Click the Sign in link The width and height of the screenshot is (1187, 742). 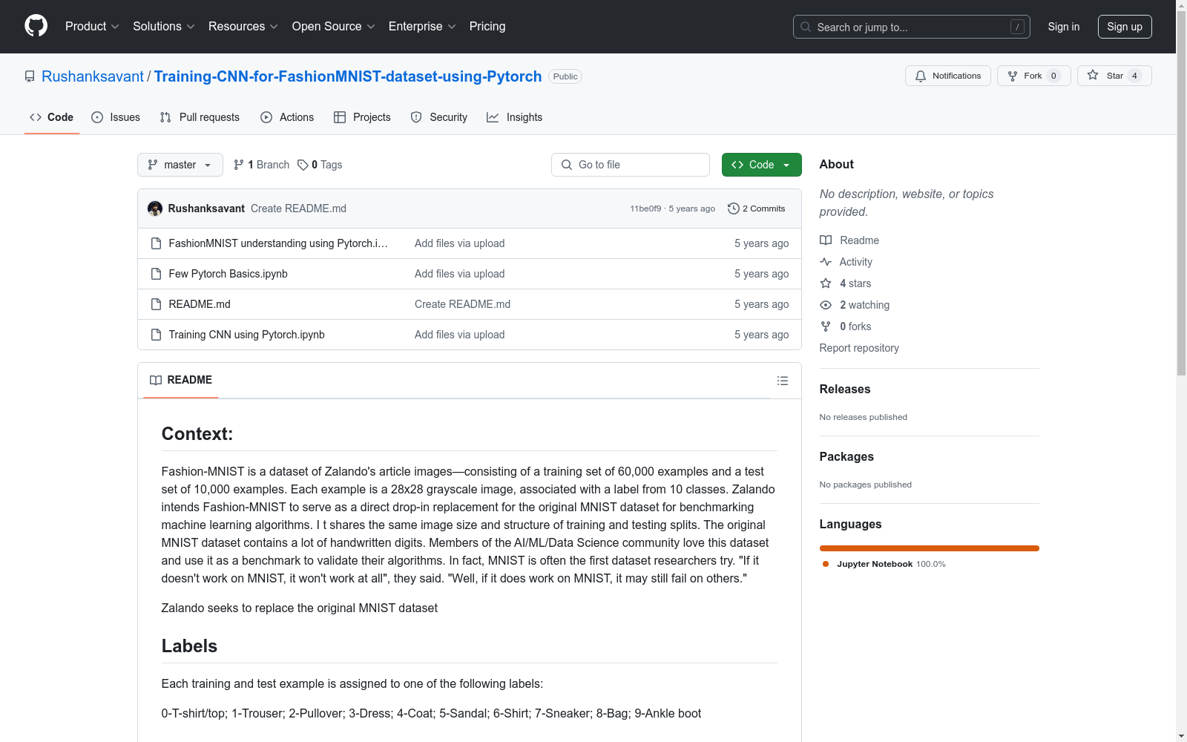1064,27
